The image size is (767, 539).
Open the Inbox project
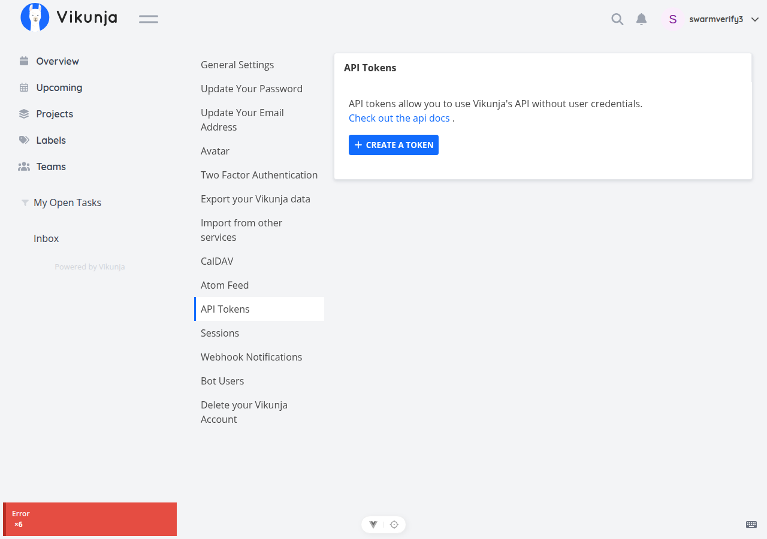(46, 238)
